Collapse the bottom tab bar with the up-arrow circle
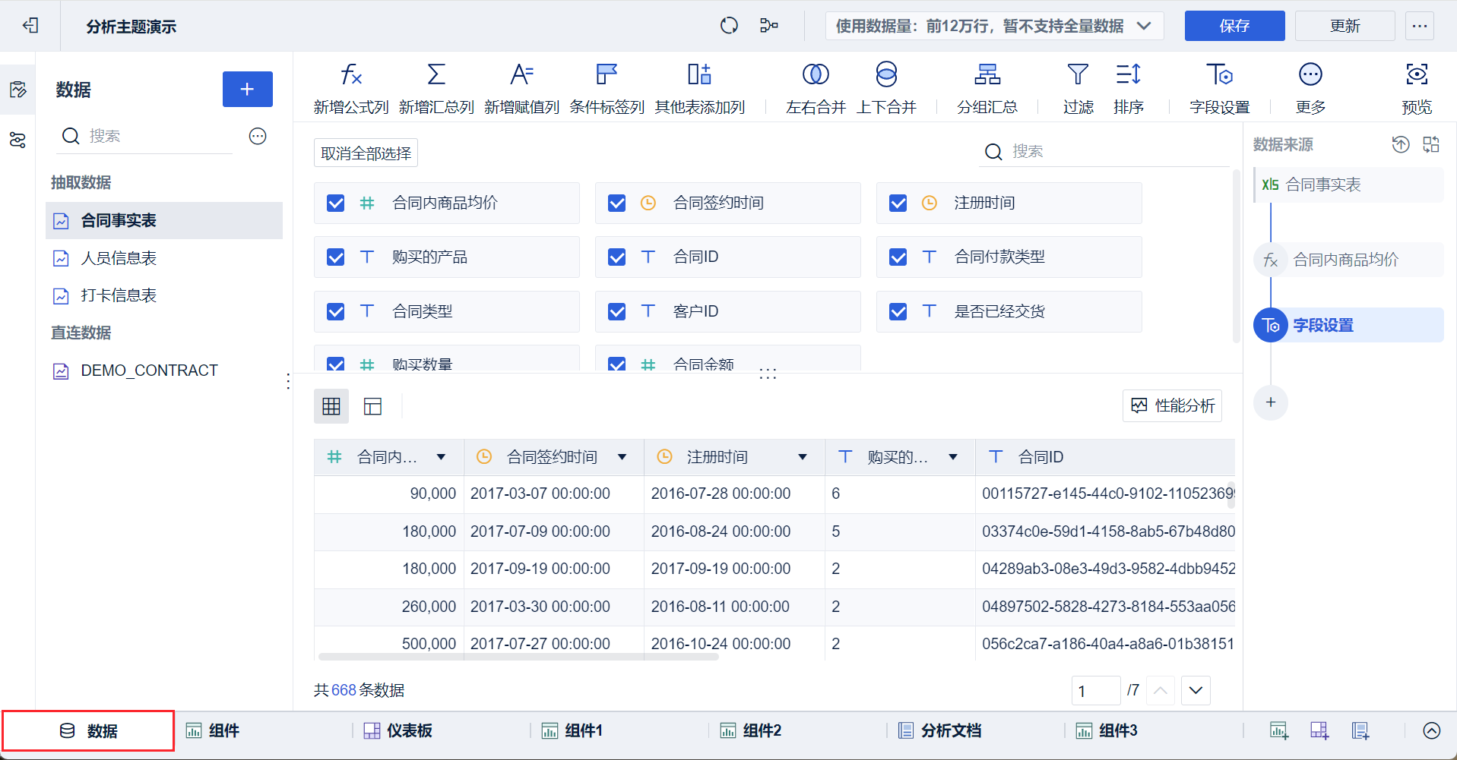 (1432, 730)
